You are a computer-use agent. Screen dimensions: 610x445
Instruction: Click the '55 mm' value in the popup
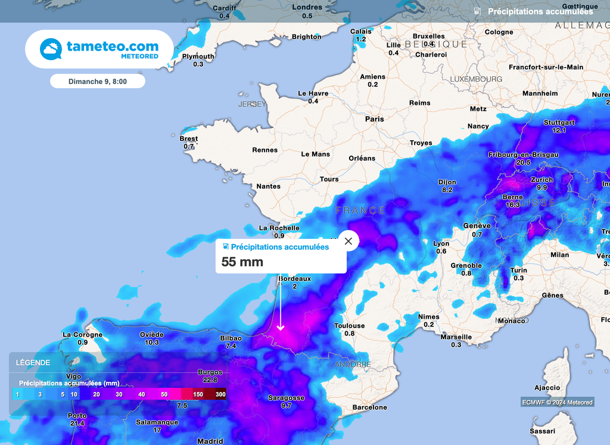coord(241,262)
